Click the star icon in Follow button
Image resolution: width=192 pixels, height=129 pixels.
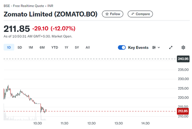point(107,14)
